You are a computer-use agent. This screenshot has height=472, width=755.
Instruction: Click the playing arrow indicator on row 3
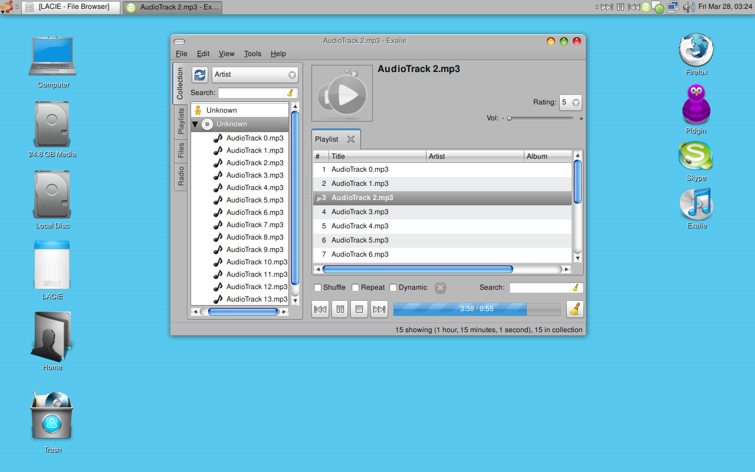coord(319,198)
